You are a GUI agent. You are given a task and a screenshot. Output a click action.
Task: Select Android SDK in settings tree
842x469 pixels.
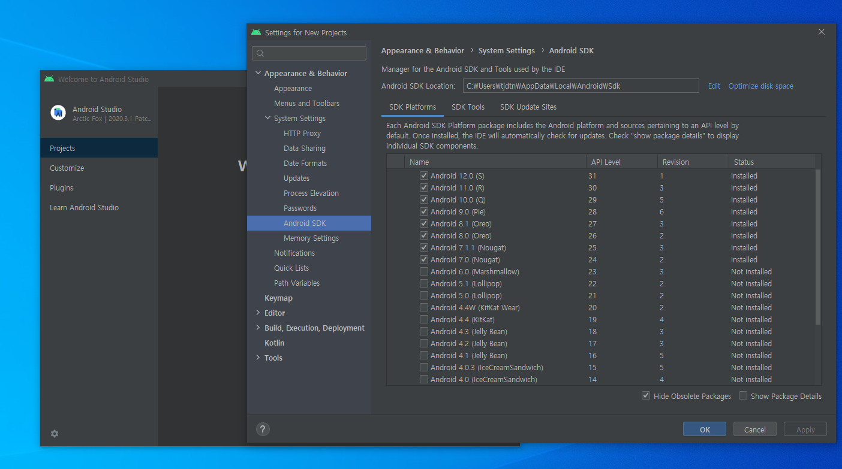(x=309, y=223)
